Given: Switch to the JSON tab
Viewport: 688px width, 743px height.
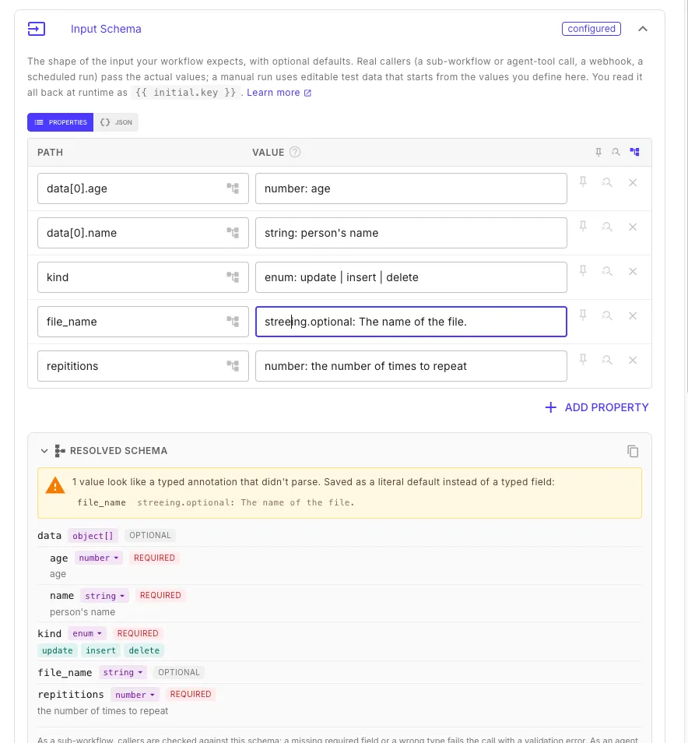Looking at the screenshot, I should point(116,122).
